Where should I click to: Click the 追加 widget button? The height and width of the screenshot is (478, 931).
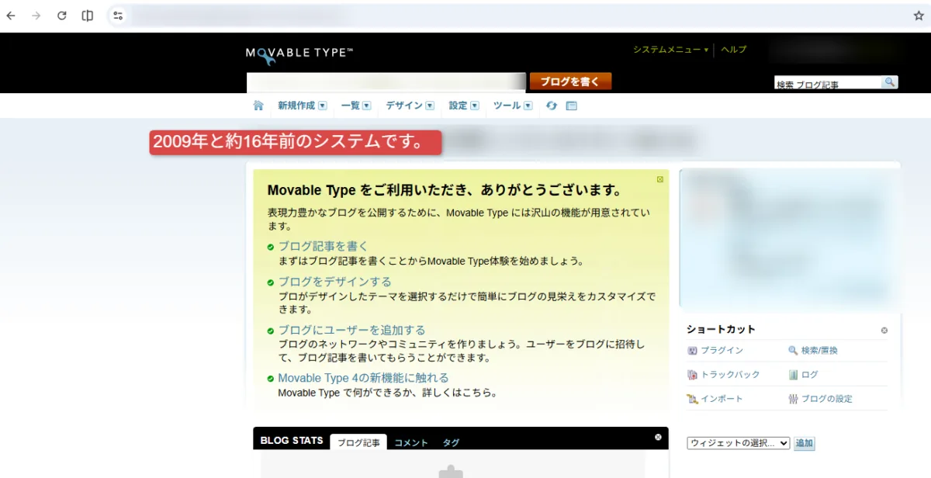(805, 443)
